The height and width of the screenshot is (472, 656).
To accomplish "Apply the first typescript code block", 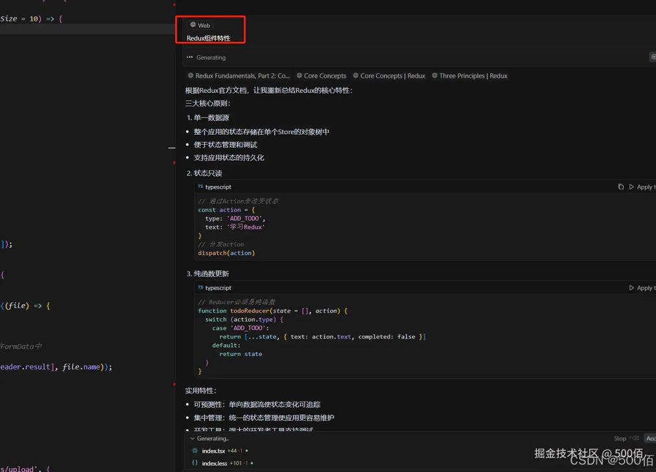I will (642, 187).
